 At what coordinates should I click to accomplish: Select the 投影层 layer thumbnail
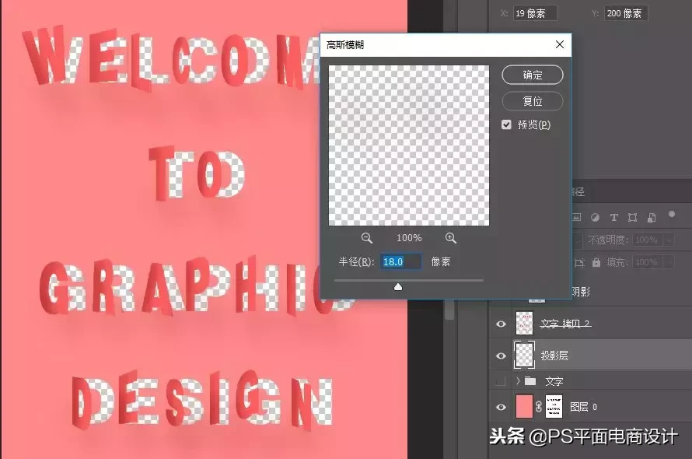(x=524, y=355)
